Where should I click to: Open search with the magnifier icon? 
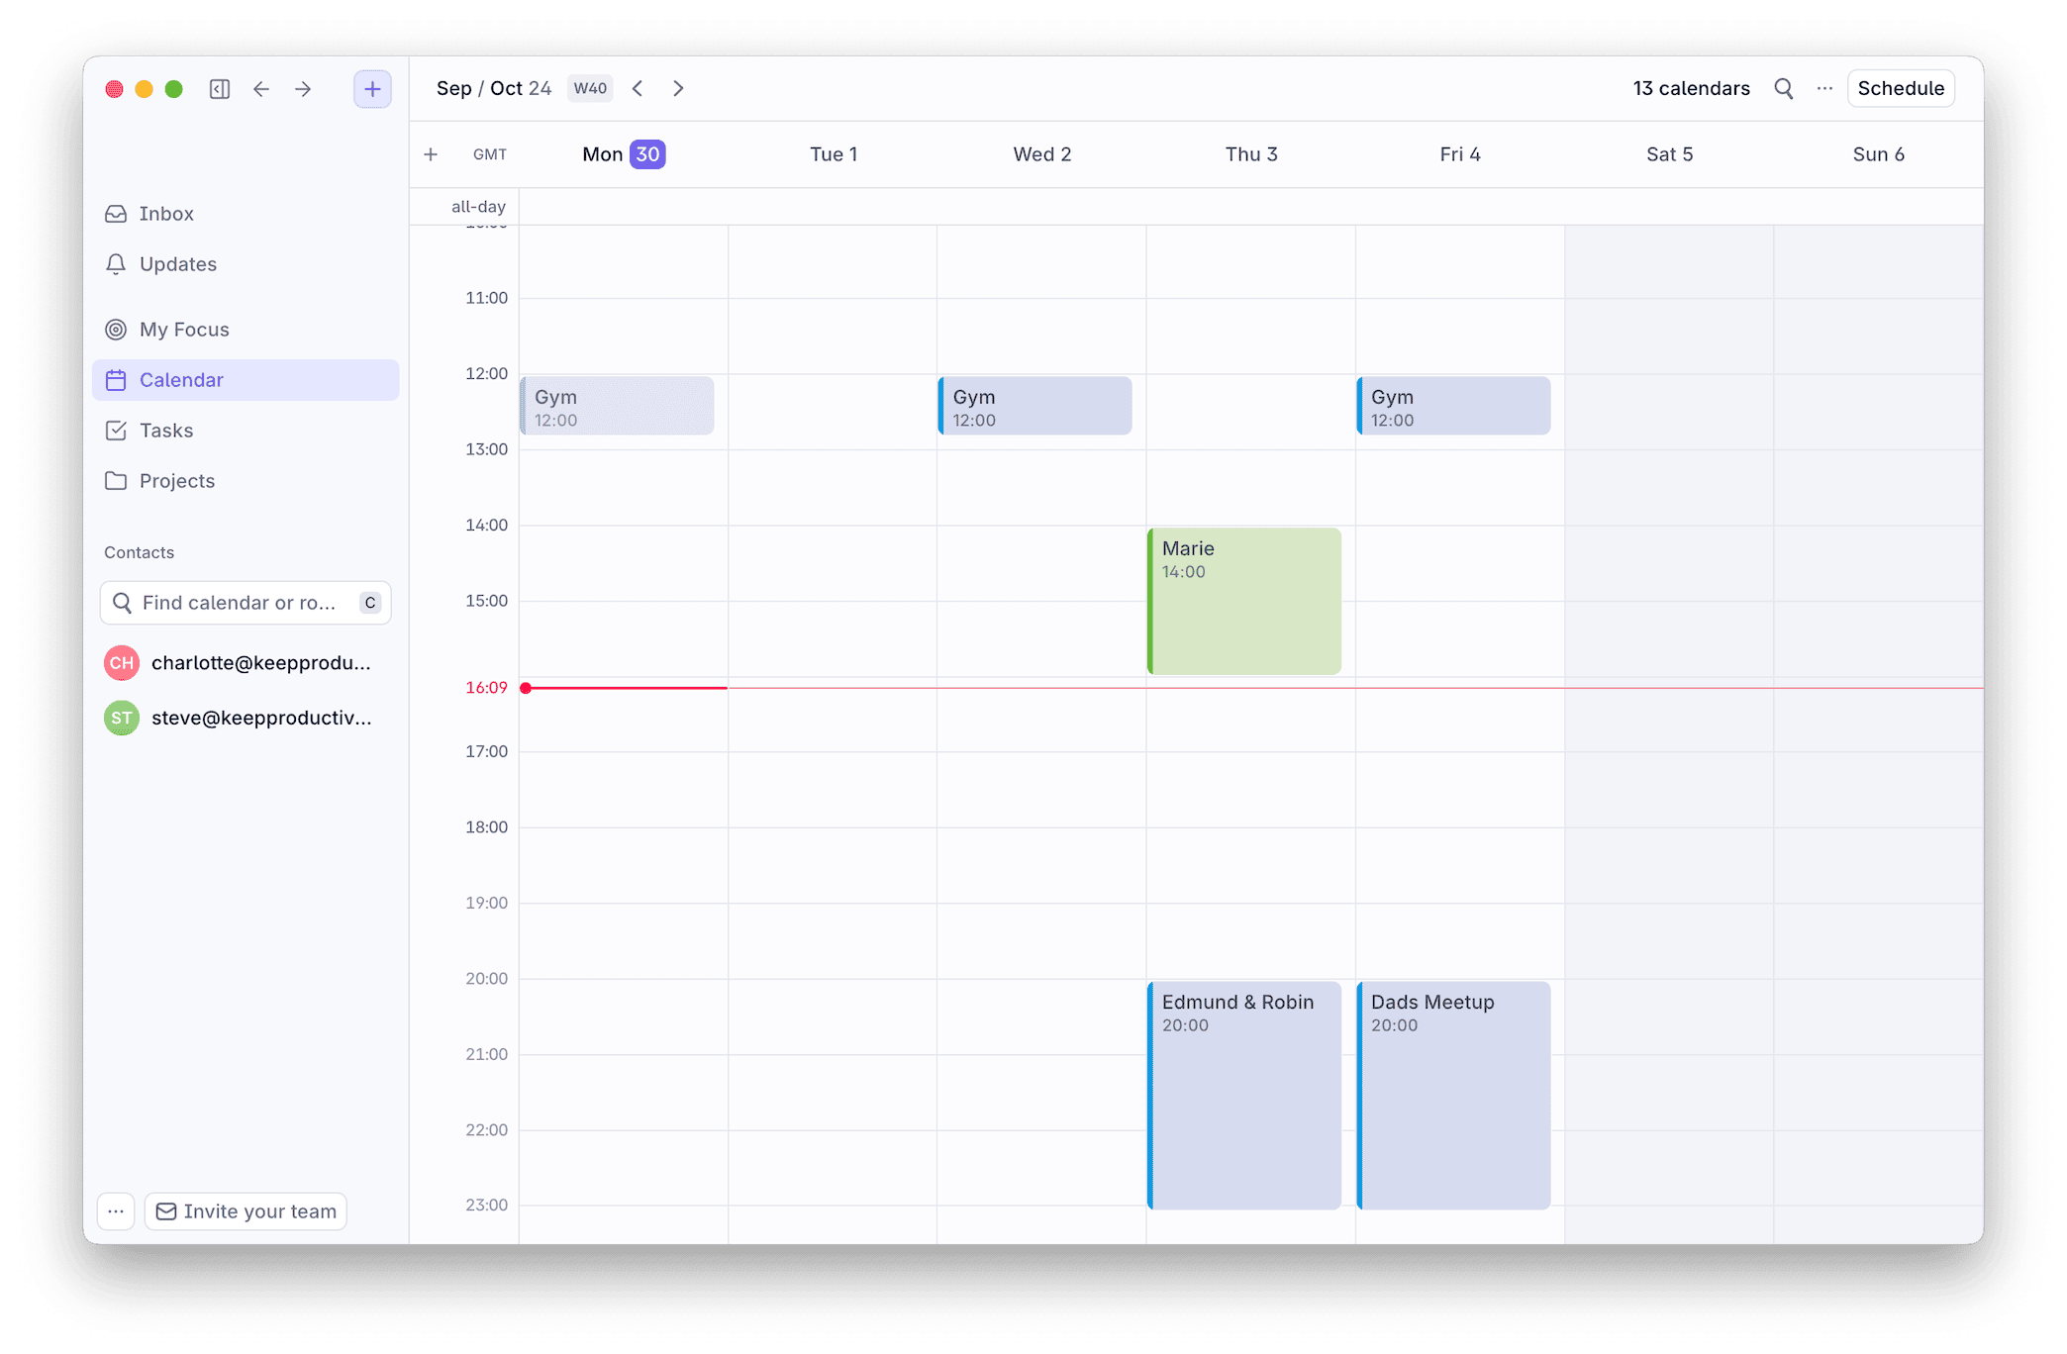1784,88
